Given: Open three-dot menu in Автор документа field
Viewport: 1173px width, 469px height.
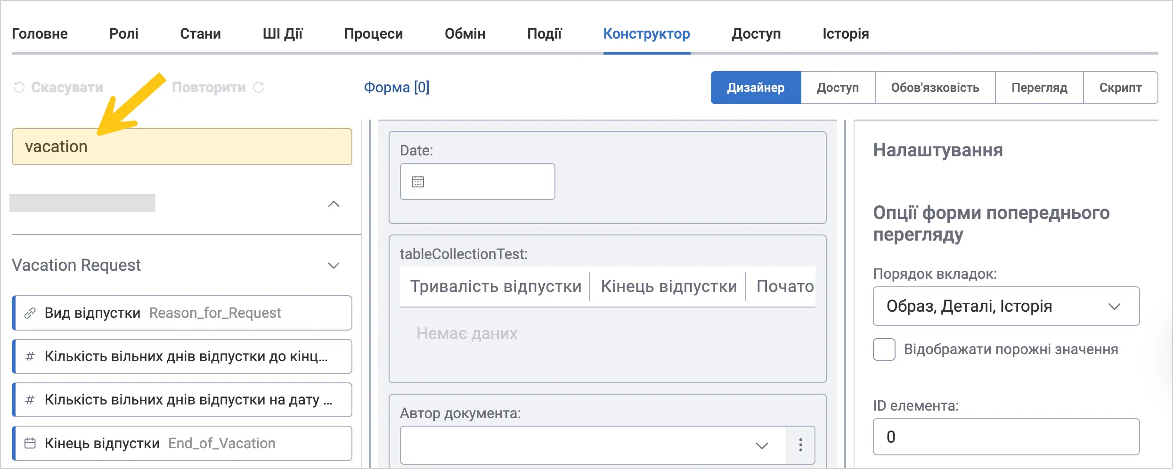Looking at the screenshot, I should pyautogui.click(x=801, y=445).
